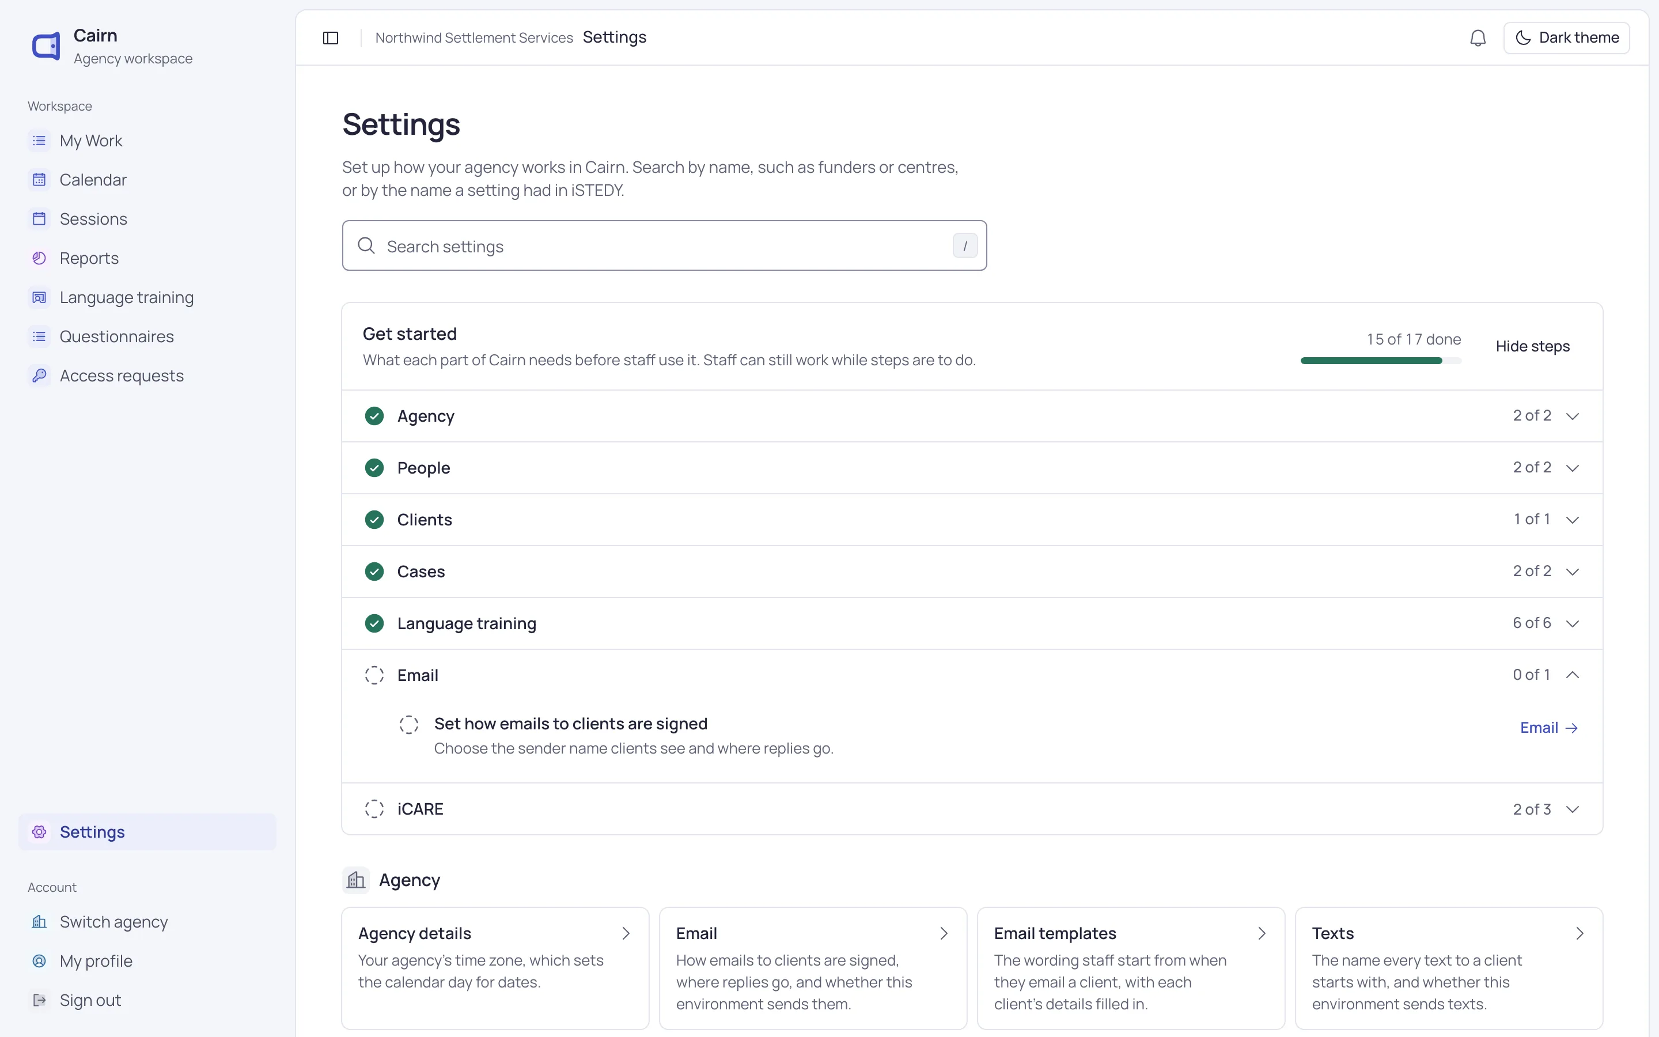Viewport: 1659px width, 1037px height.
Task: Click the search magnifier icon
Action: (367, 245)
